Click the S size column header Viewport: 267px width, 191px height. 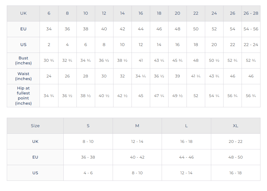pos(88,126)
